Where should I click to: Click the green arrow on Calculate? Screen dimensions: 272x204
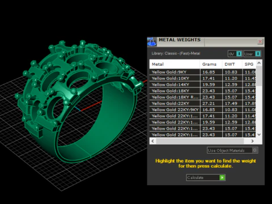point(222,177)
